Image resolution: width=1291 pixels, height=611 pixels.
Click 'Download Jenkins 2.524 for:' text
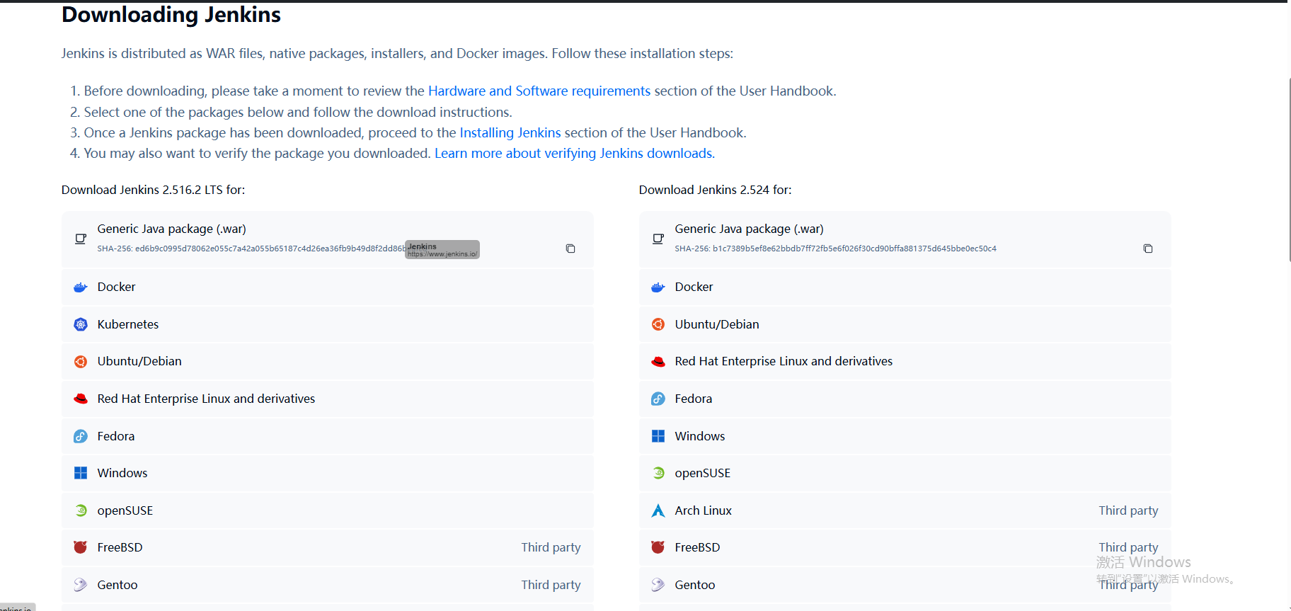[716, 190]
